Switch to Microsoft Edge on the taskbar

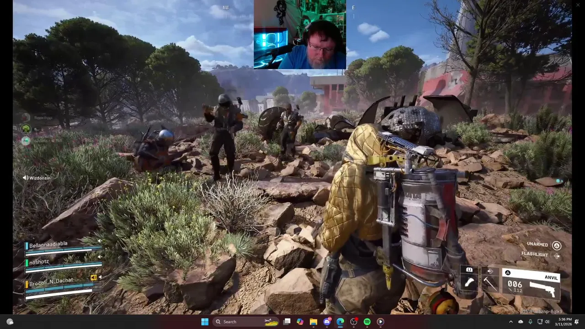click(x=340, y=322)
